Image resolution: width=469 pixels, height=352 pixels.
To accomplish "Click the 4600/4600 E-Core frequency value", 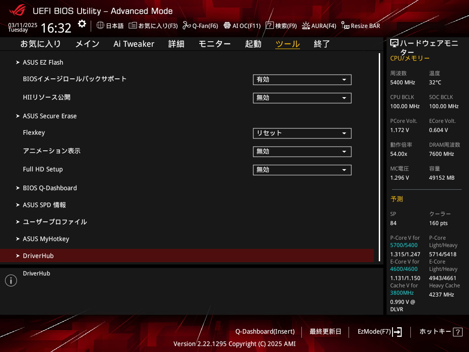I will (x=404, y=269).
